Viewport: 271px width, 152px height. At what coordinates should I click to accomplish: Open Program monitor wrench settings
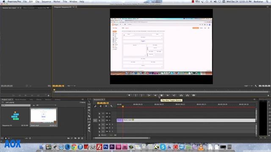pyautogui.click(x=256, y=86)
